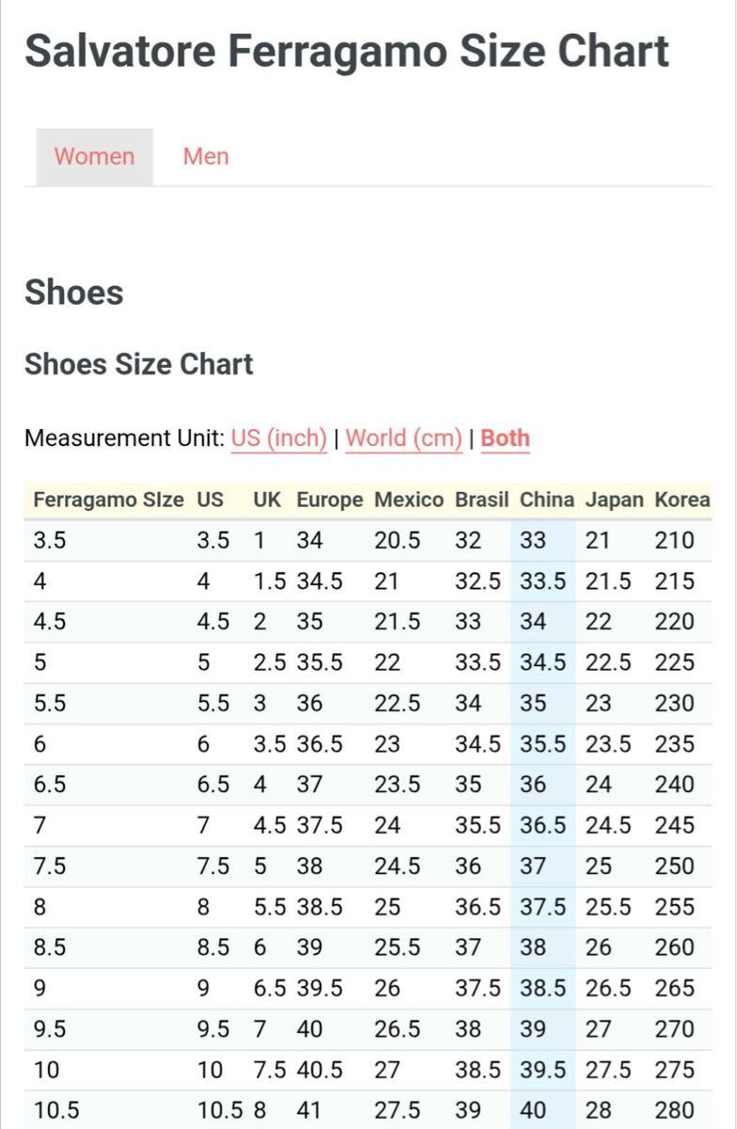
Task: Click the China 38.5 cell
Action: (543, 988)
